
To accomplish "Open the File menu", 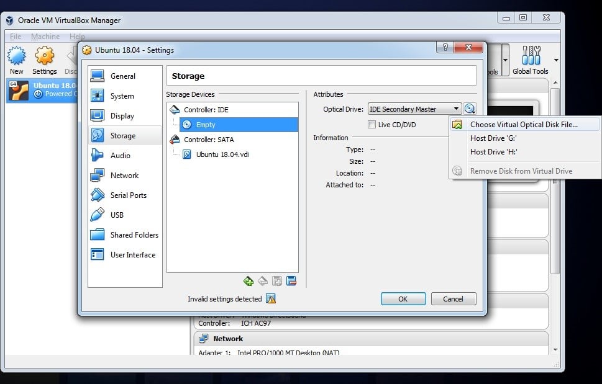I will (16, 37).
